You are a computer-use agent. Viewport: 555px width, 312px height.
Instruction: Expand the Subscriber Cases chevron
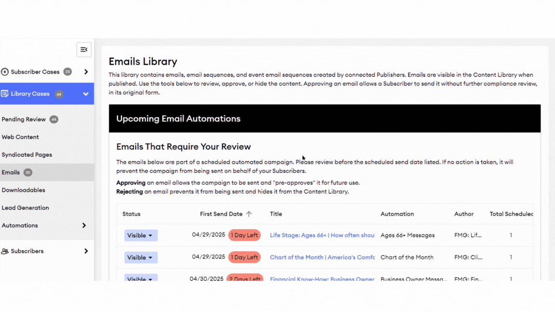86,72
